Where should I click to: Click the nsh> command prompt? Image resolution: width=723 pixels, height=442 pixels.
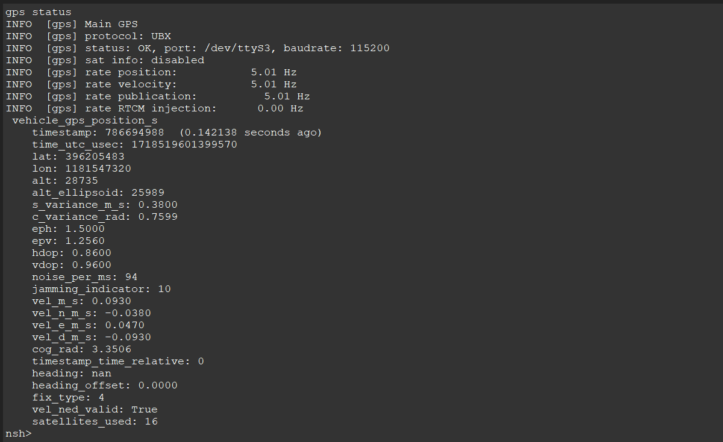point(18,434)
